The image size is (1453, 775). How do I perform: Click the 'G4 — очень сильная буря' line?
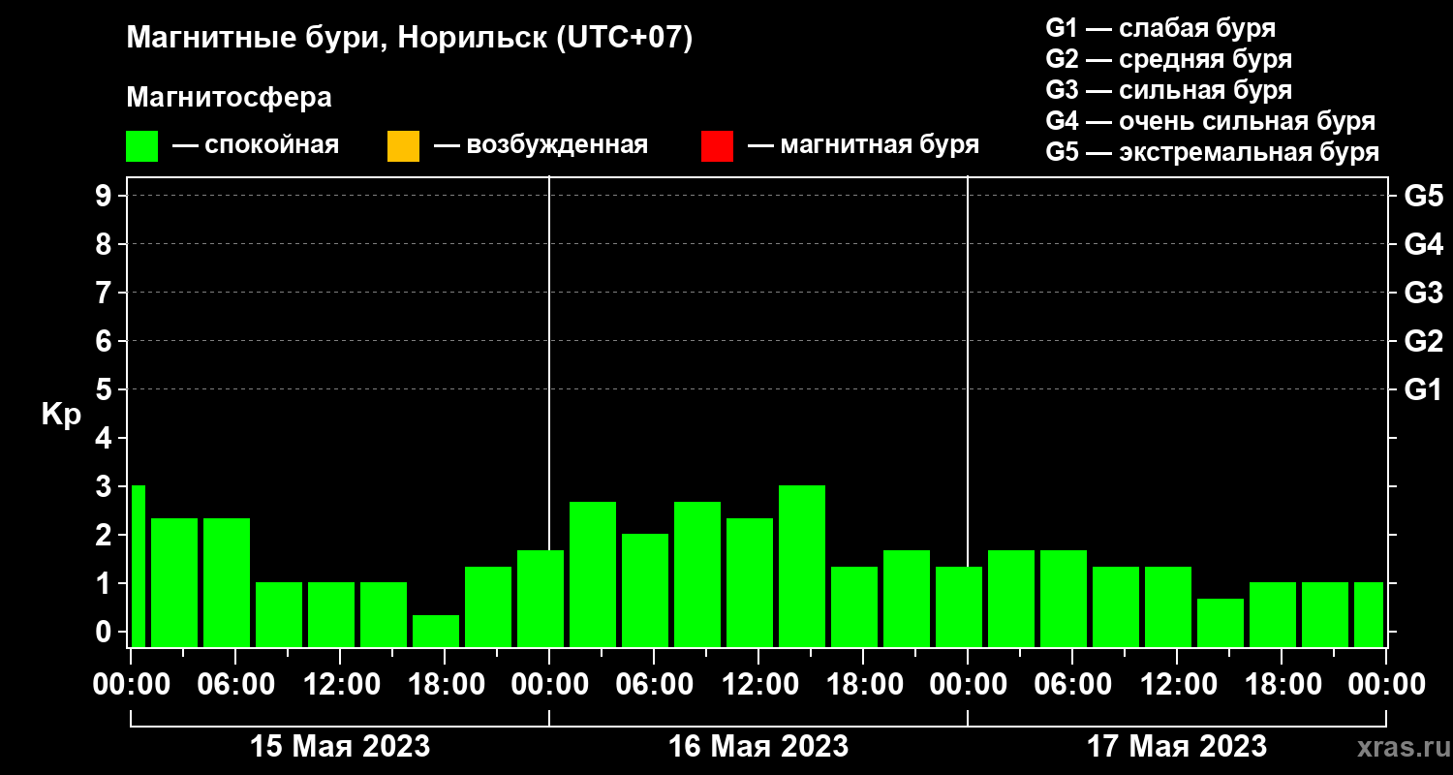(x=1210, y=121)
